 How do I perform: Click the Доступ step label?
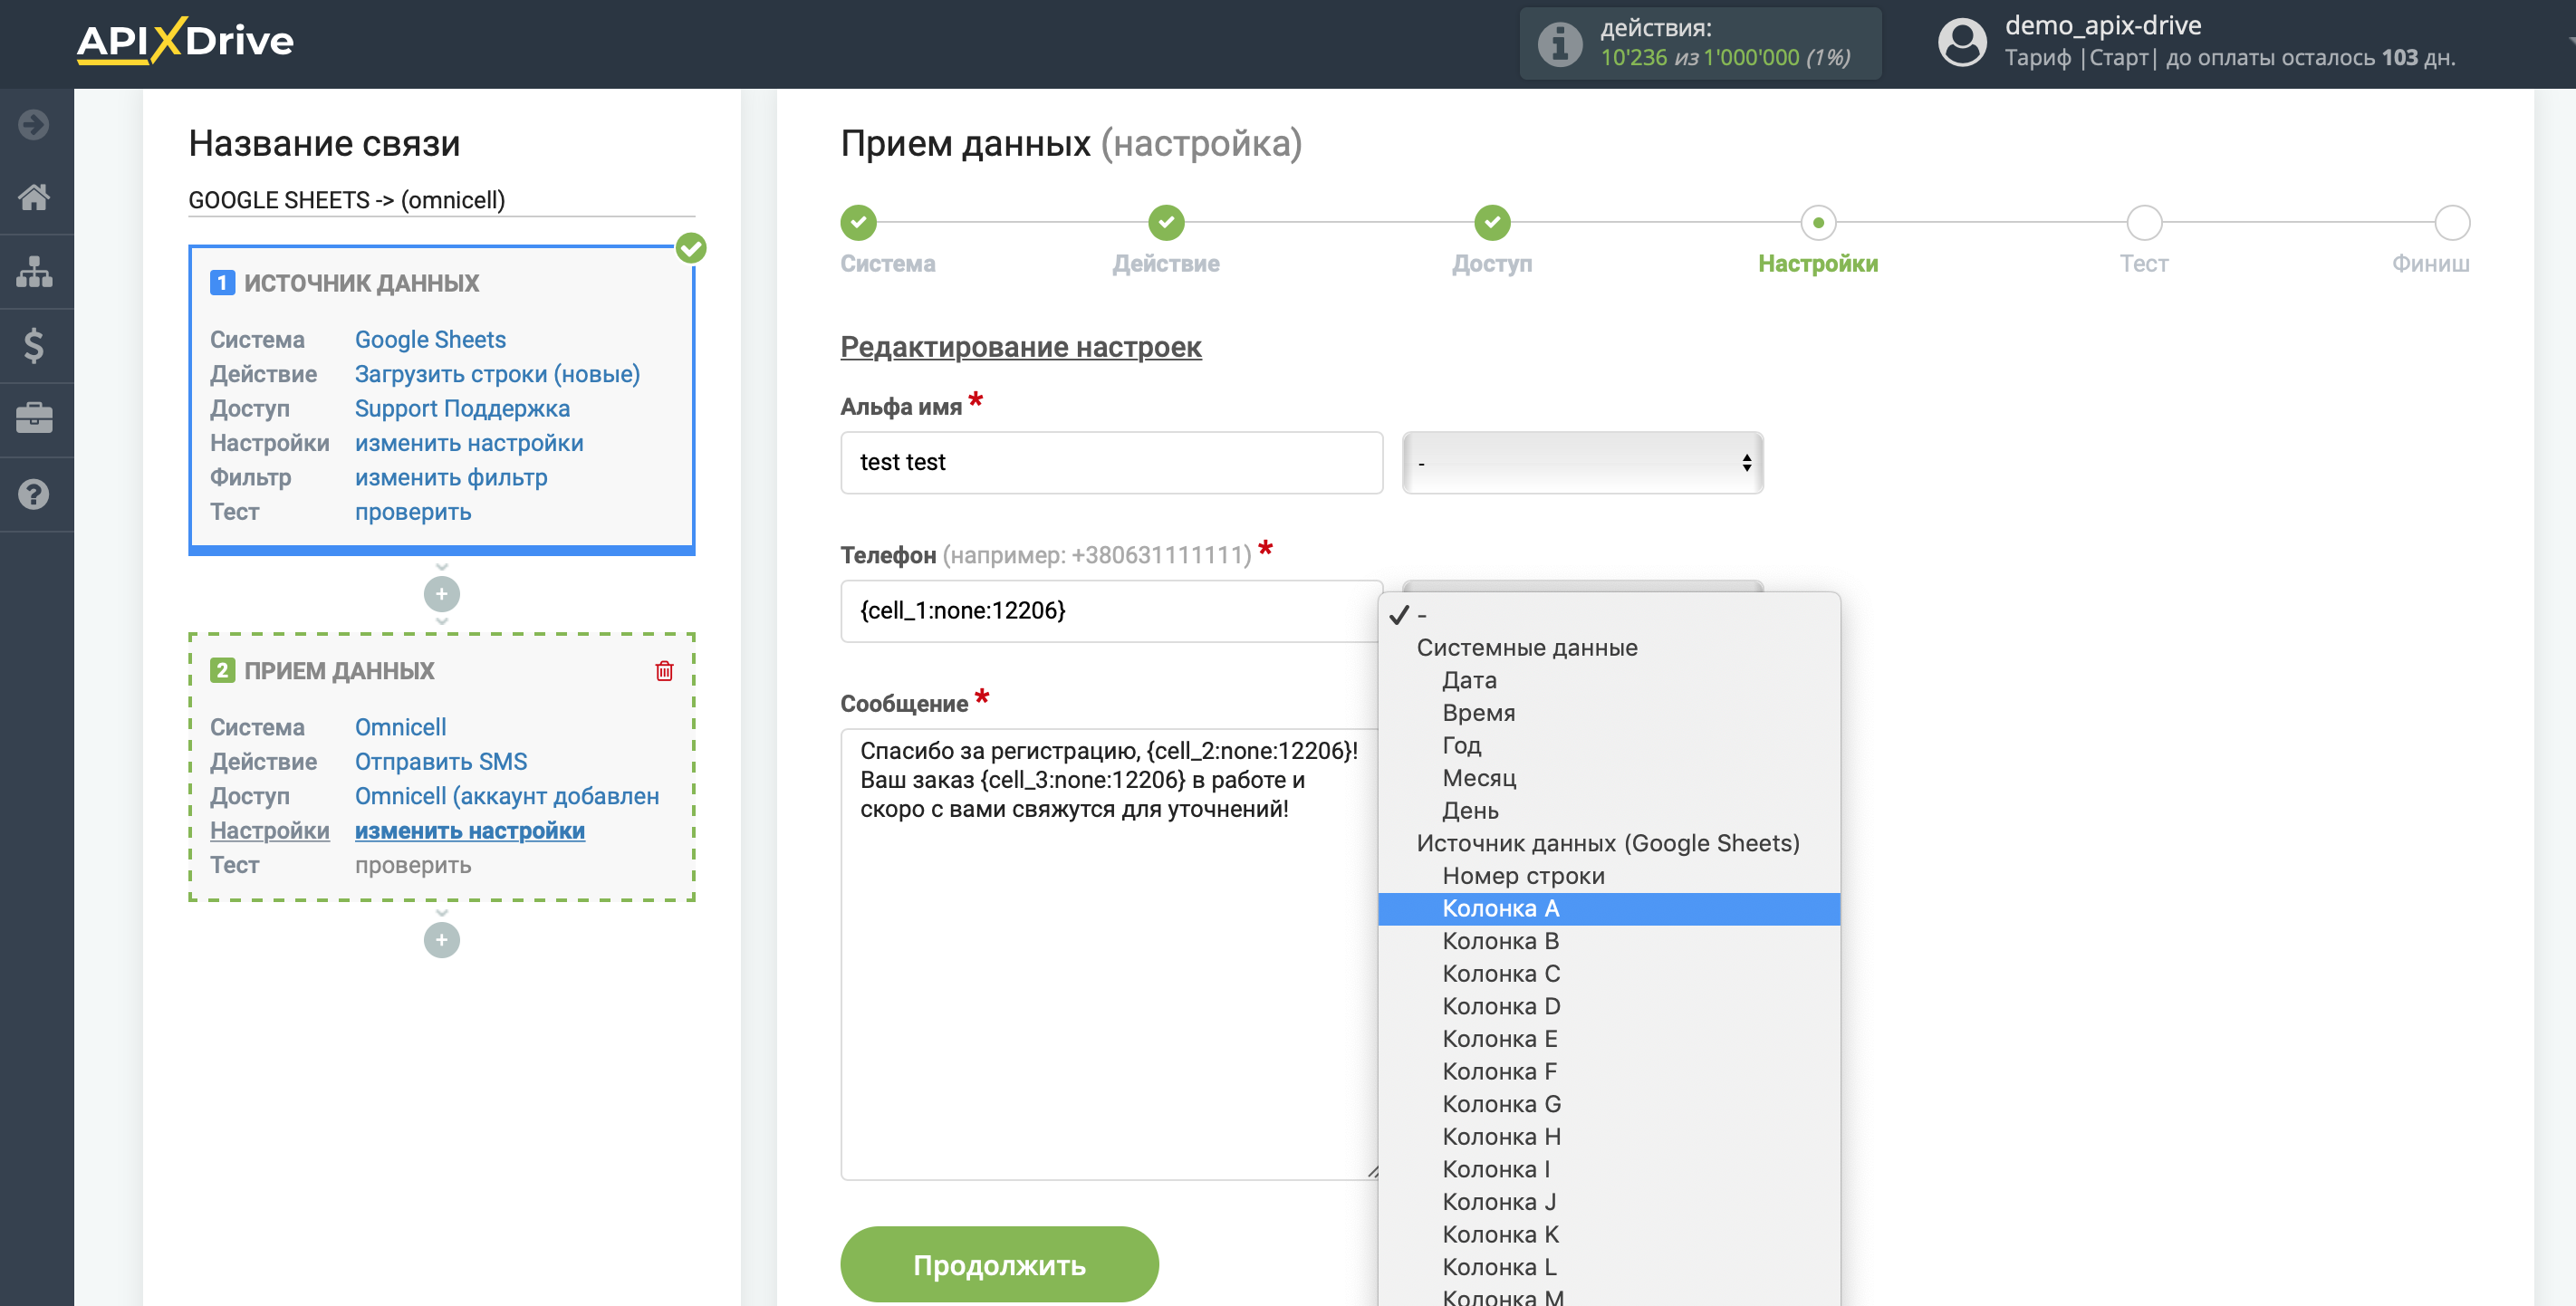click(x=1492, y=264)
